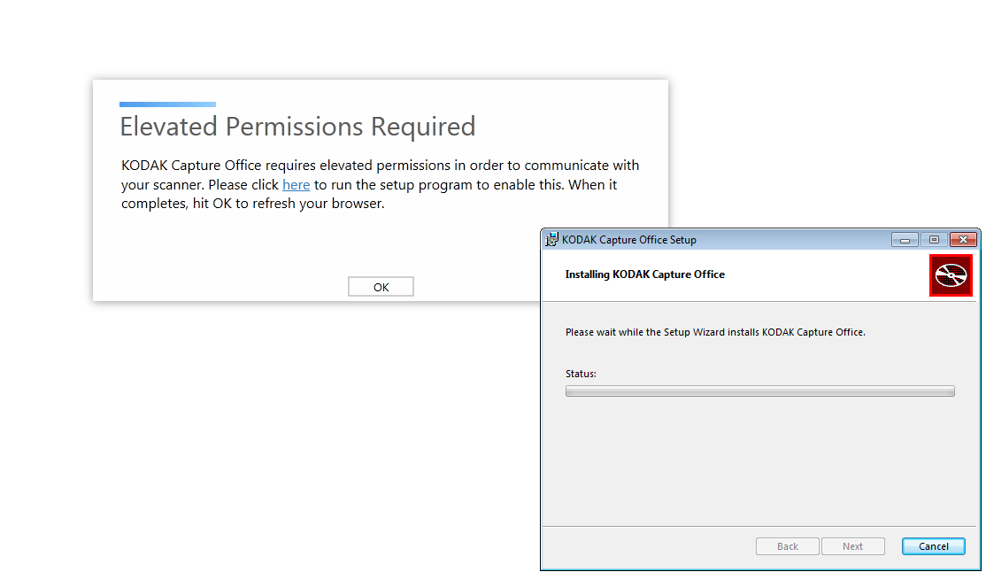
Task: Cancel the KODAK Capture Office installation
Action: 933,546
